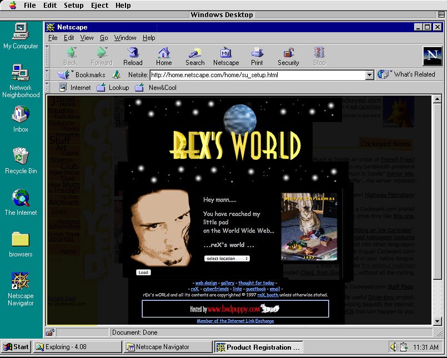The image size is (447, 358).
Task: Click the lock icon in status bar
Action: pos(50,332)
